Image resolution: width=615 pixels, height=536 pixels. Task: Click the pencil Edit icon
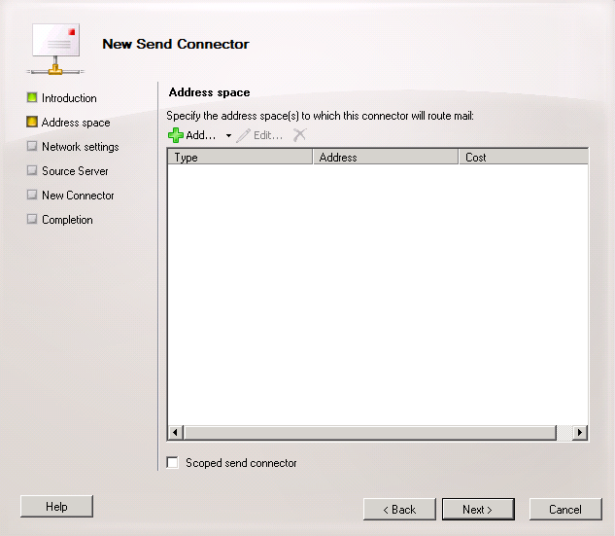pyautogui.click(x=243, y=135)
